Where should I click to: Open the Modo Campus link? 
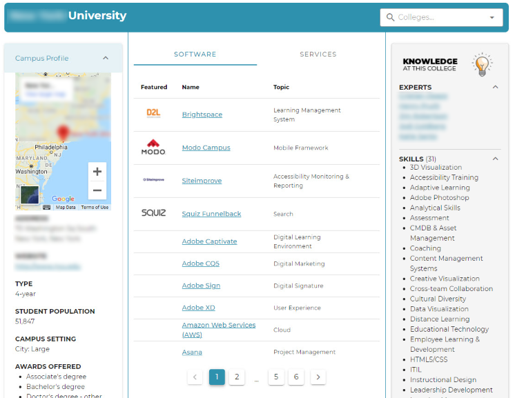click(206, 148)
